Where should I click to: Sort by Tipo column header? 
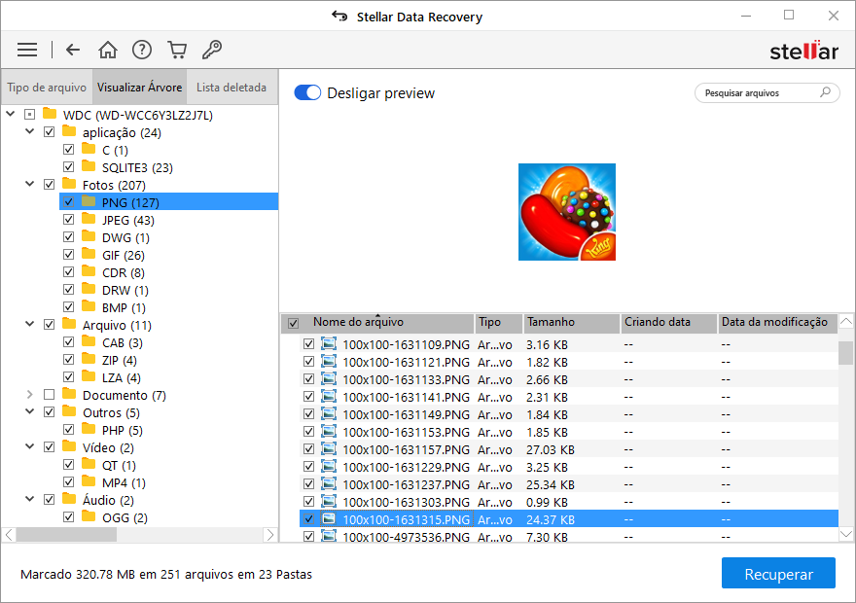tap(498, 323)
